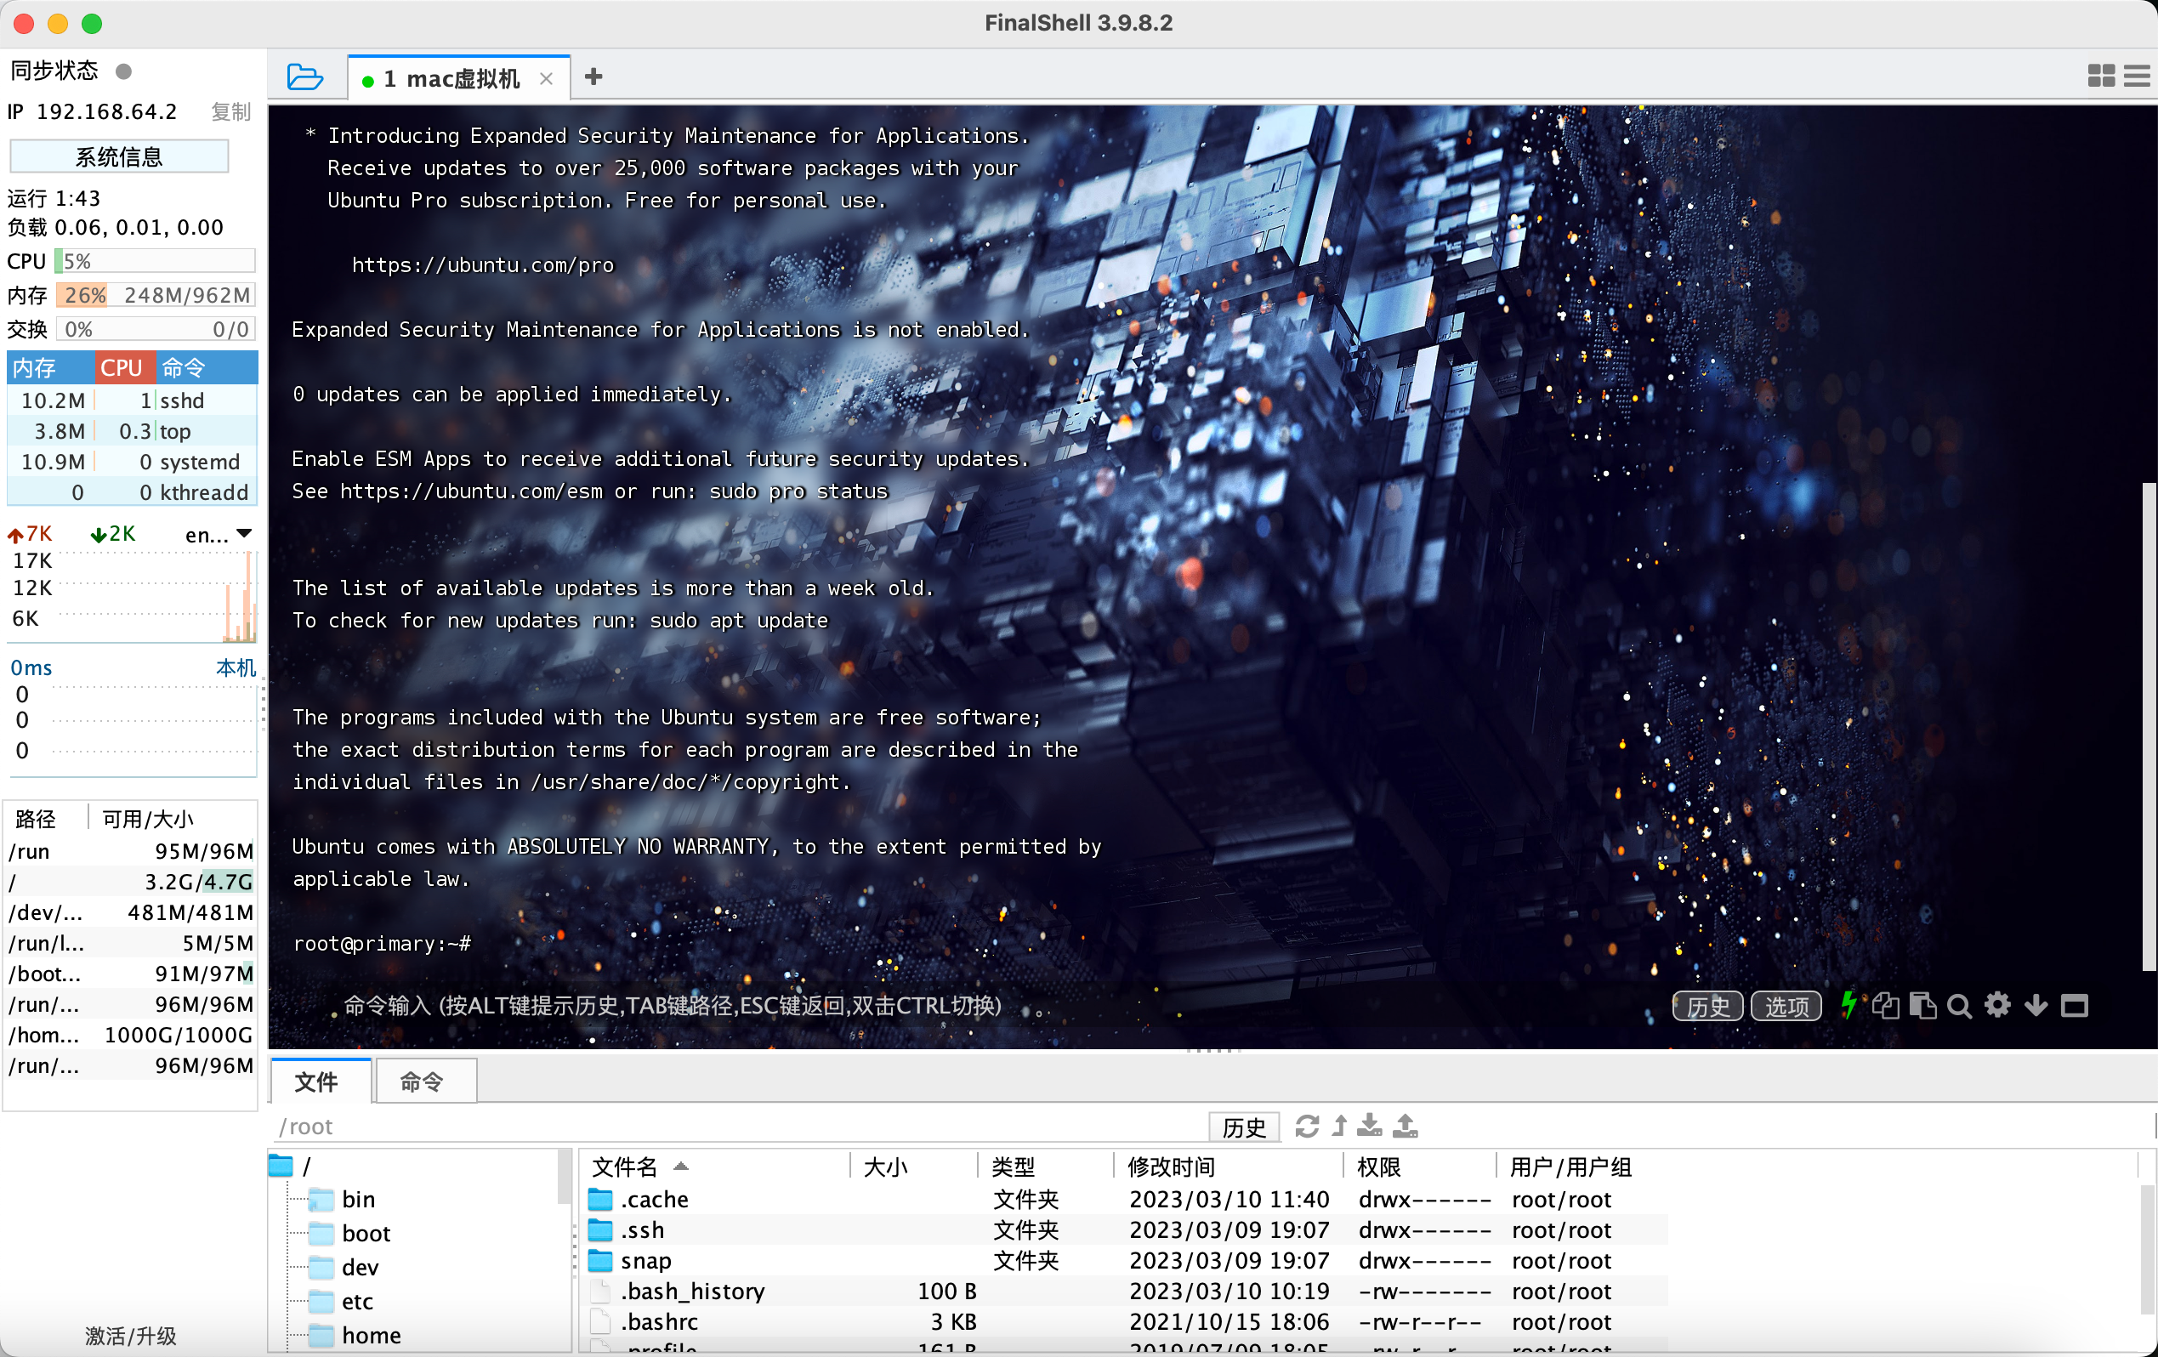
Task: Open terminal settings gear icon
Action: click(x=1997, y=1006)
